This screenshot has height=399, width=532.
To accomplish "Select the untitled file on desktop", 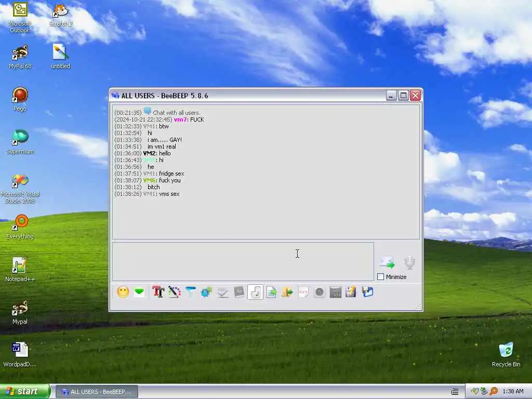I will coord(60,57).
